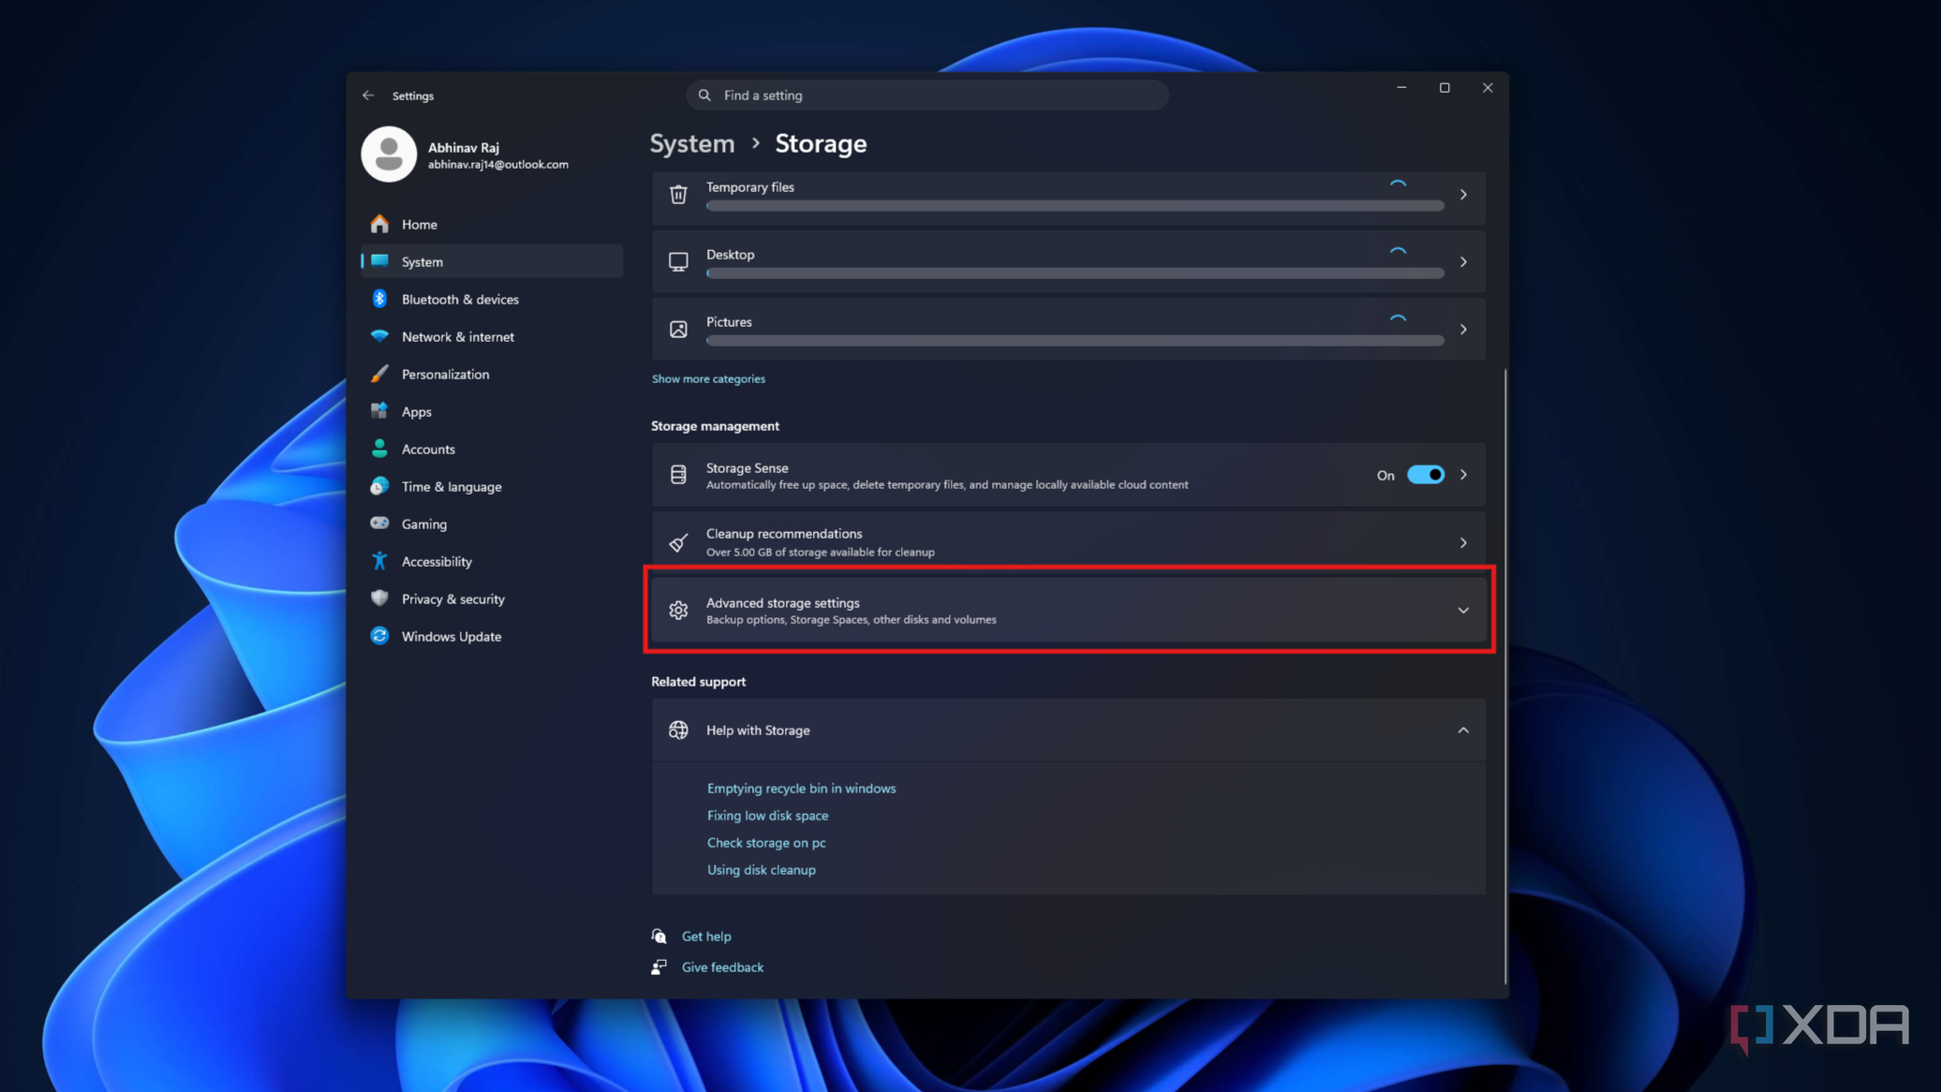The image size is (1941, 1092).
Task: Click the Temporary files trash icon
Action: (678, 195)
